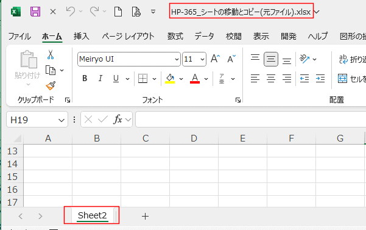Click the Insert Function fx icon
This screenshot has height=230, width=366.
coord(118,120)
